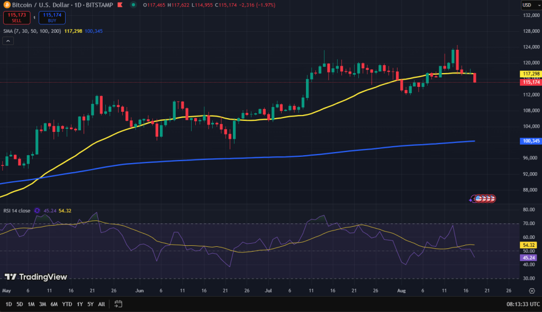Select the YTD time range
This screenshot has height=312, width=542.
coord(67,304)
